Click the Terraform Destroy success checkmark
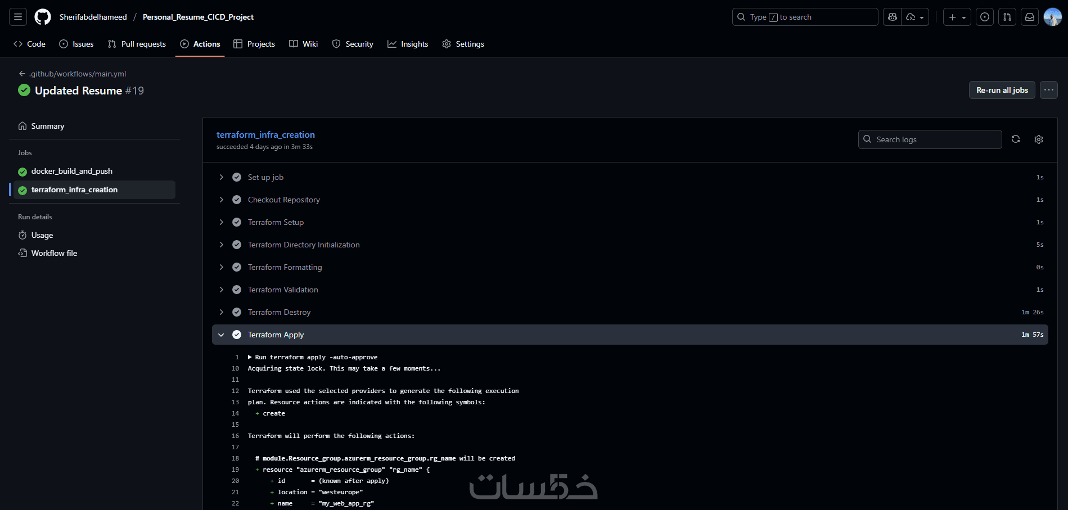This screenshot has height=510, width=1068. [237, 312]
